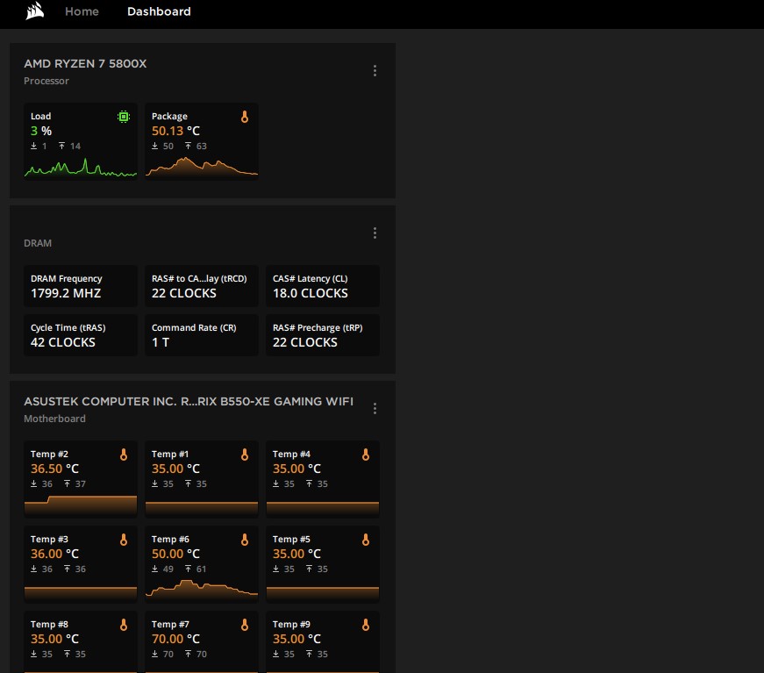Click the Temp #5 thermometer icon
764x673 pixels.
[366, 540]
